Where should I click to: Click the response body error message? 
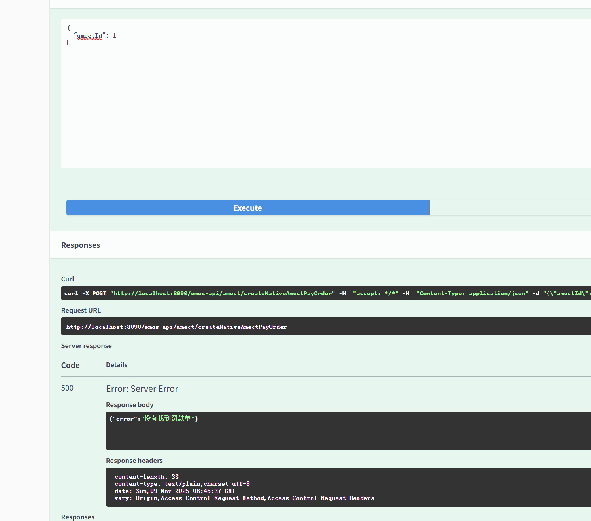[154, 419]
